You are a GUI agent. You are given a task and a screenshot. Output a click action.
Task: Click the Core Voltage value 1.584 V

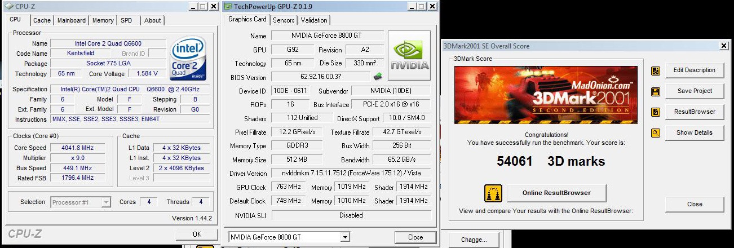tap(148, 74)
